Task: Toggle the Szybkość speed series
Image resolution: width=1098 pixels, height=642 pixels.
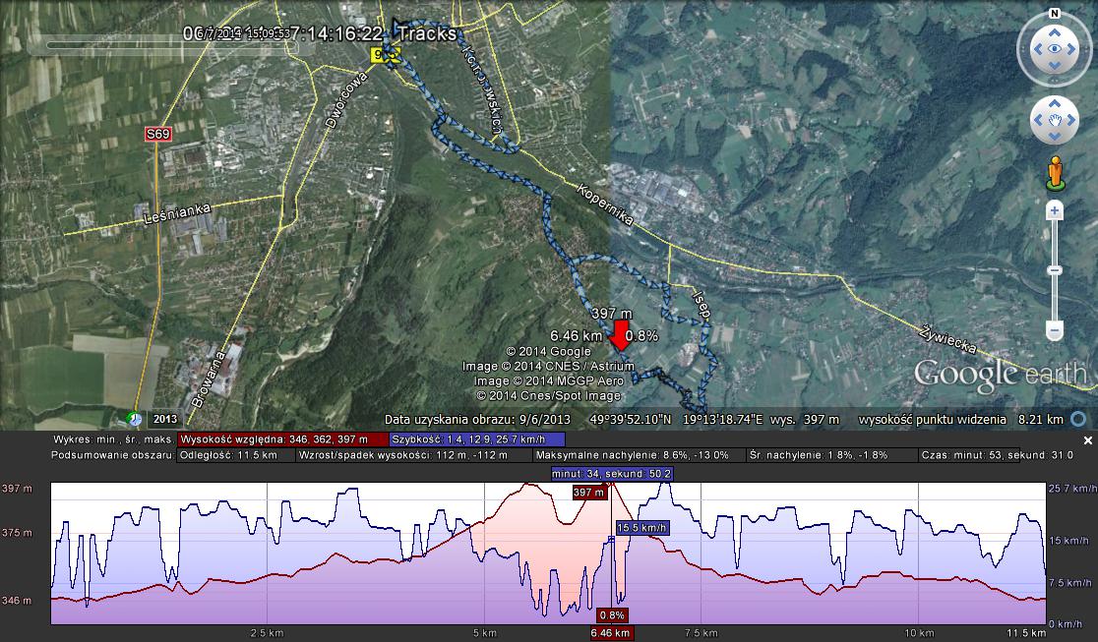Action: point(477,439)
